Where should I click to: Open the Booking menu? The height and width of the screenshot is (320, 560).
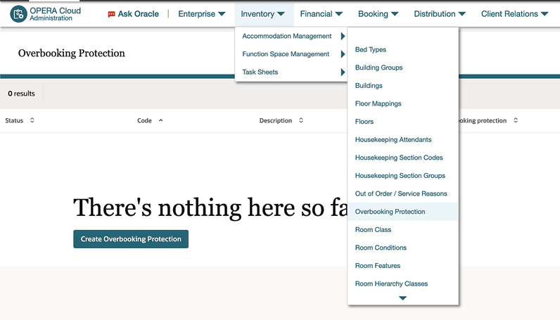click(378, 14)
